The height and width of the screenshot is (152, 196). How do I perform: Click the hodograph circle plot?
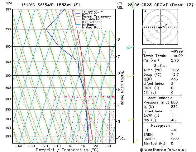[x=160, y=28]
